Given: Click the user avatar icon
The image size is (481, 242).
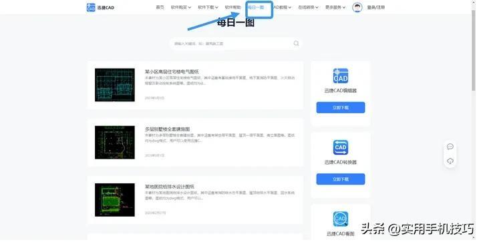Looking at the screenshot, I should 357,7.
